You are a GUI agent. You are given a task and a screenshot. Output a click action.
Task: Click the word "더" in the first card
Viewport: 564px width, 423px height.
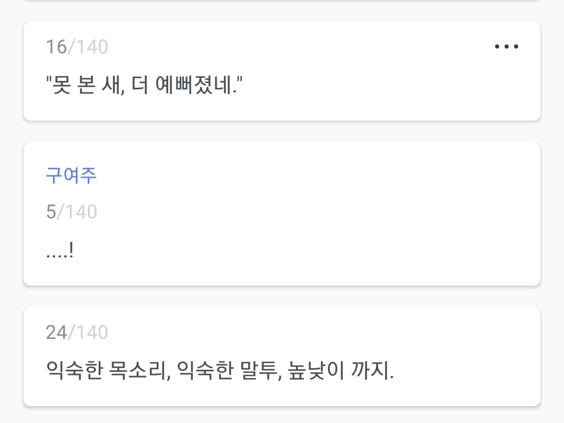tap(139, 84)
